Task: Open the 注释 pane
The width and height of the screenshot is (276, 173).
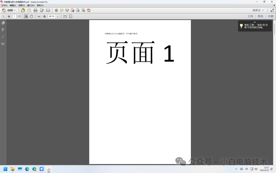Action: click(x=271, y=16)
